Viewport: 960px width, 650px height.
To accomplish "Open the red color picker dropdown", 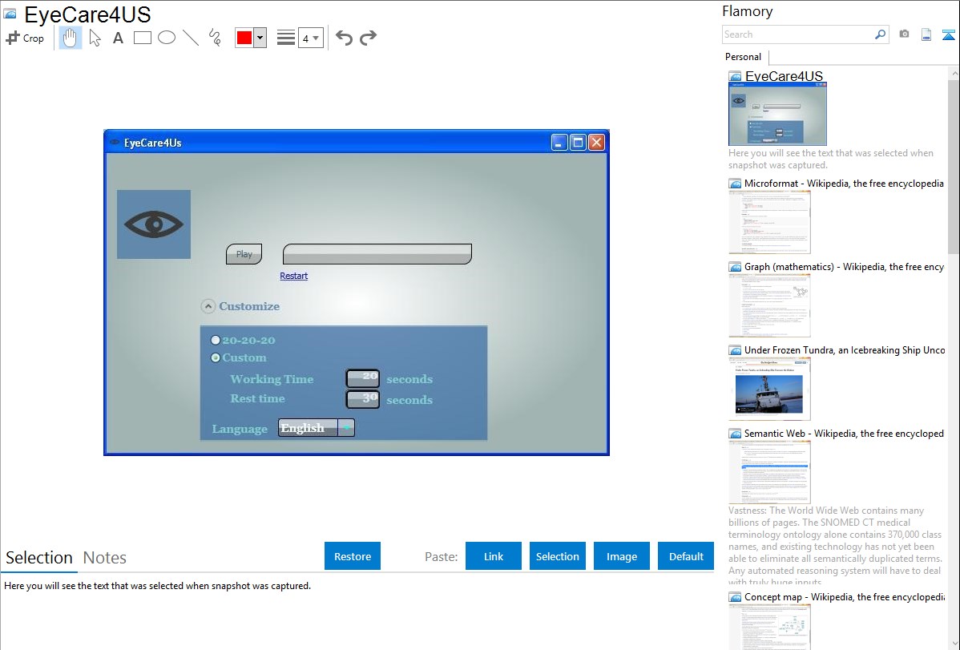I will (x=260, y=38).
